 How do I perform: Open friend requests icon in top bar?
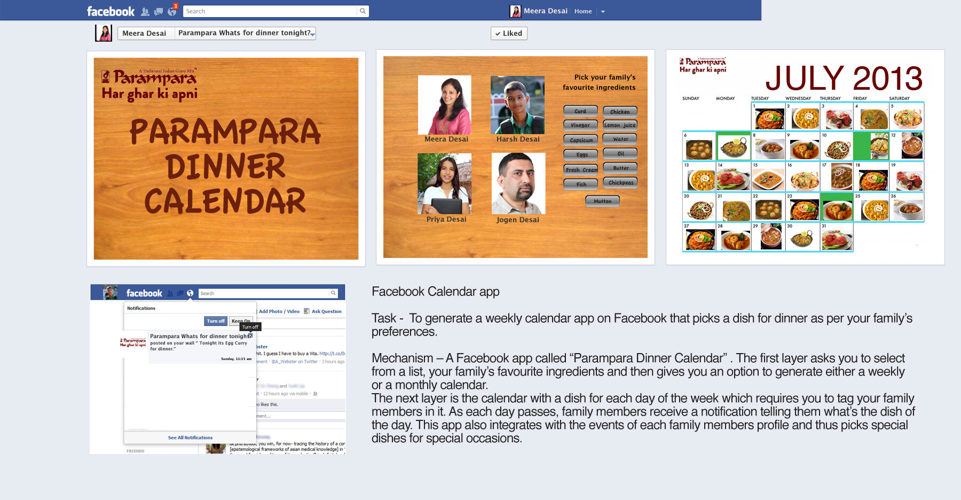[x=145, y=11]
